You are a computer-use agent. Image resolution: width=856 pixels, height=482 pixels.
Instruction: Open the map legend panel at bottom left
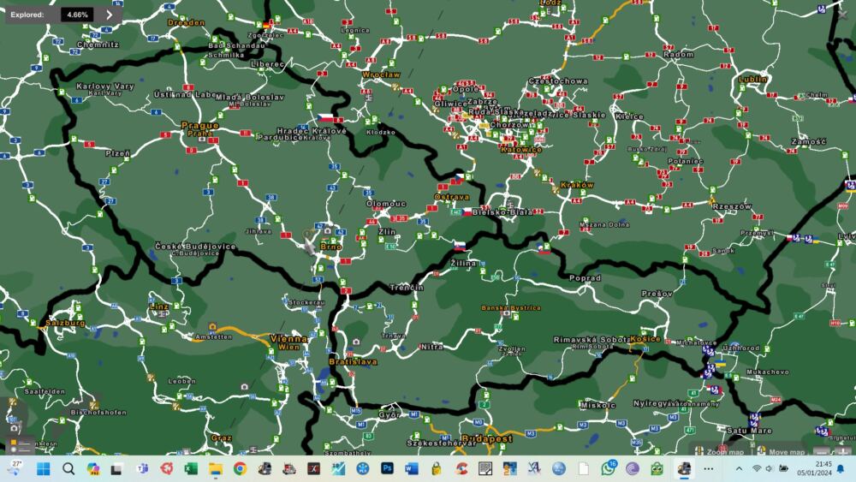(x=21, y=445)
